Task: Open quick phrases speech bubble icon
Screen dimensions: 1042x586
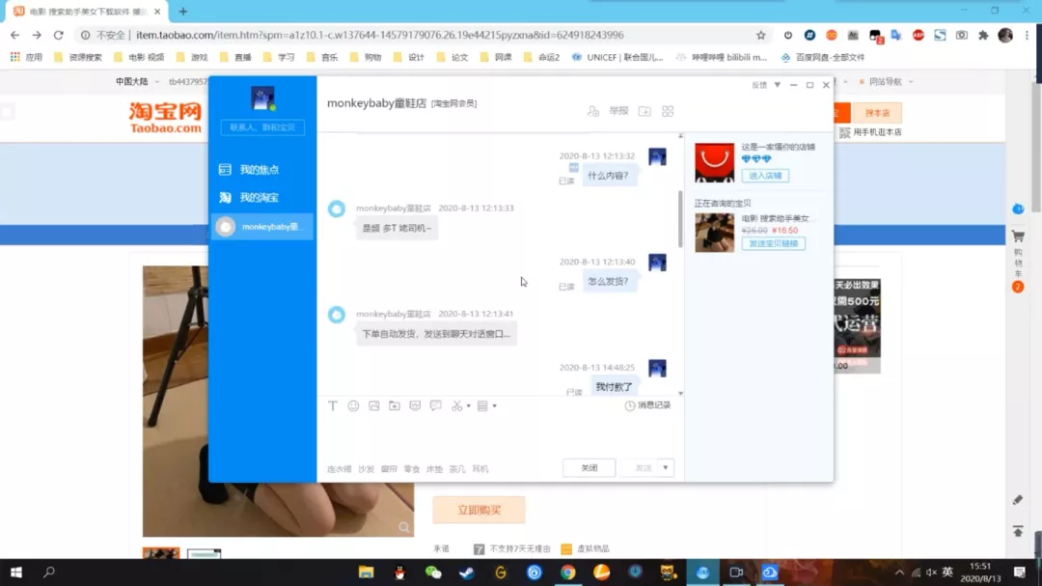Action: coord(436,405)
